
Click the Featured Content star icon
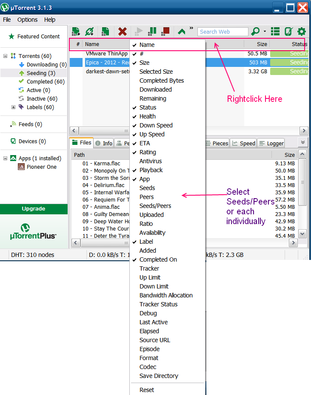[x=11, y=37]
